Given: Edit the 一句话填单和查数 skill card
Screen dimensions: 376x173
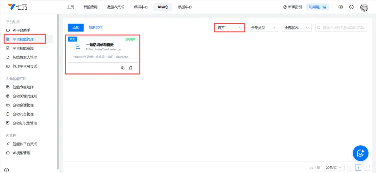Looking at the screenshot, I should [x=123, y=68].
